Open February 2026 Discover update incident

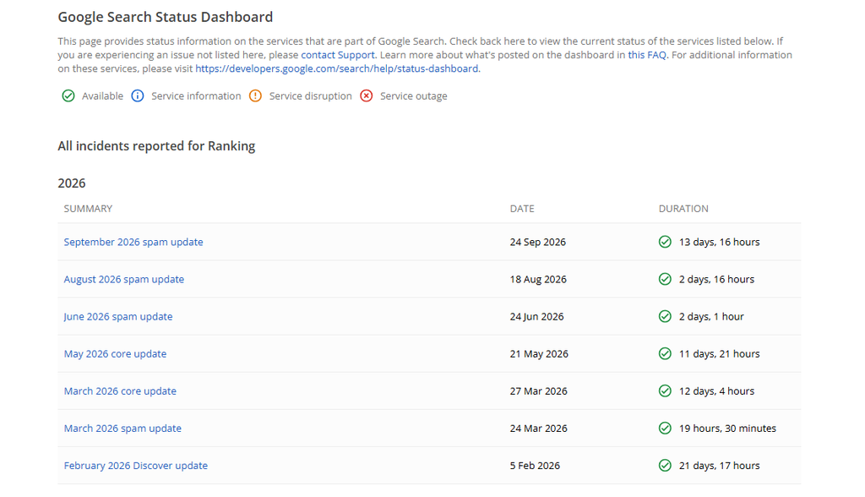click(136, 466)
